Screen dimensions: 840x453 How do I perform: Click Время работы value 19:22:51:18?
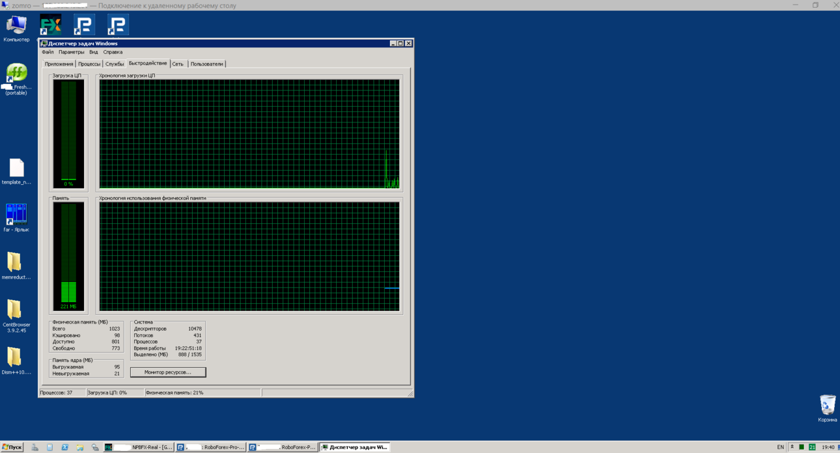[188, 348]
